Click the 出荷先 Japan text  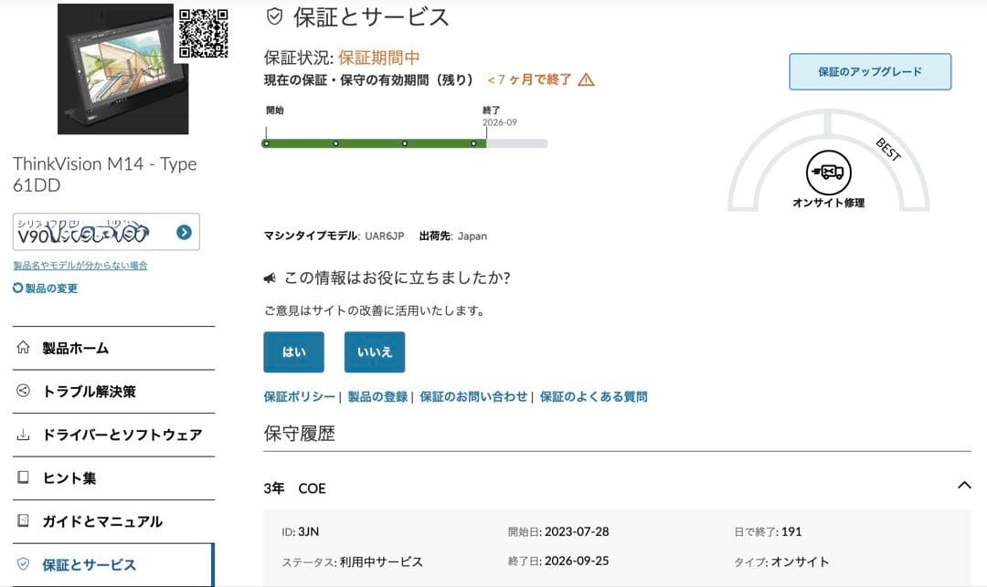453,236
